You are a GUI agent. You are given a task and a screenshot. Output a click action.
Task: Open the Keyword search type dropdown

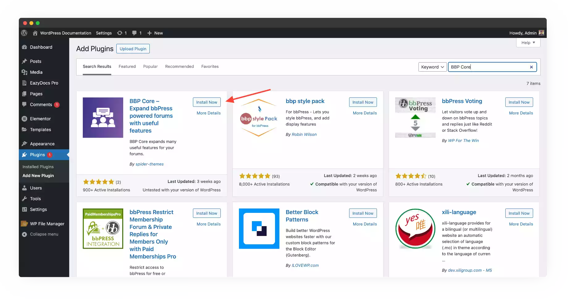point(432,67)
